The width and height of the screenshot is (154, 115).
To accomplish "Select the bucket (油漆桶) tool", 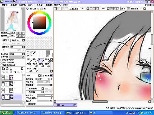I will 29,70.
